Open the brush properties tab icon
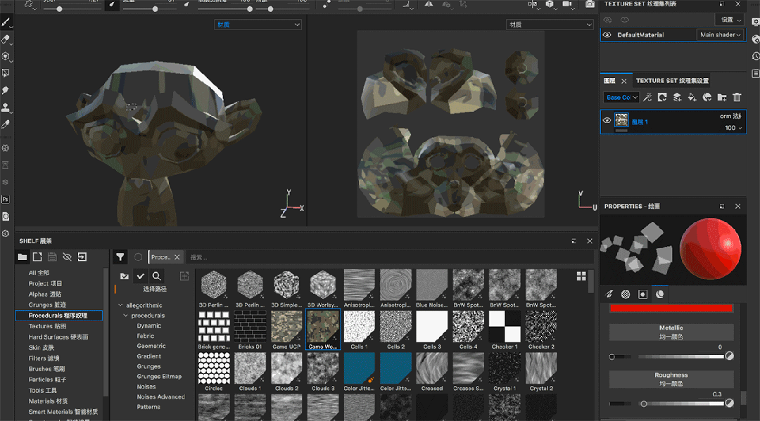760x421 pixels. tap(609, 294)
